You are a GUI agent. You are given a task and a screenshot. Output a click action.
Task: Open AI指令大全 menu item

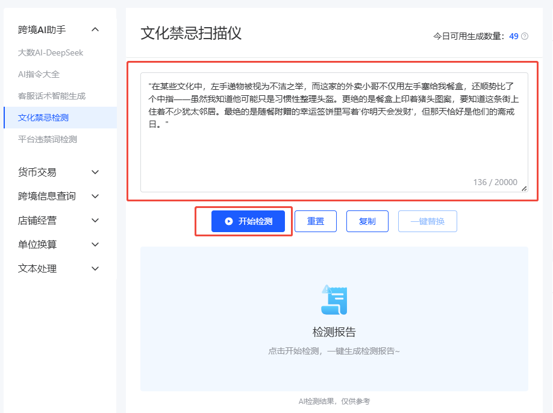pos(39,75)
